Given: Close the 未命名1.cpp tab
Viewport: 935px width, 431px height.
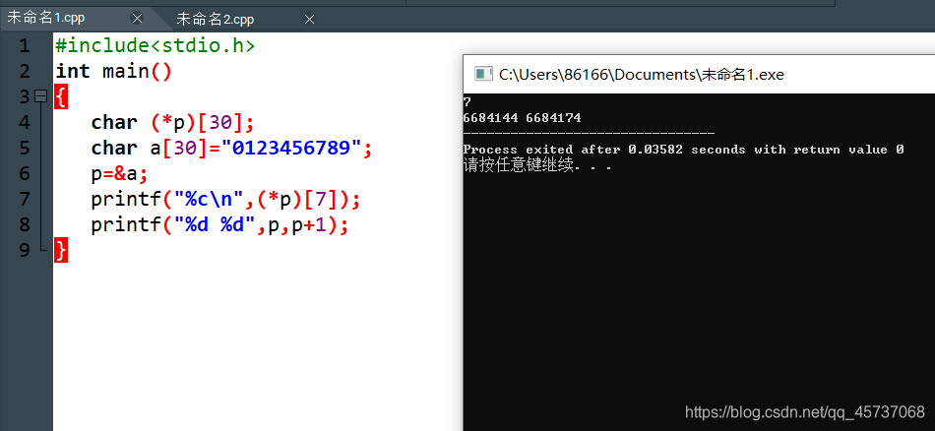Looking at the screenshot, I should coord(137,19).
